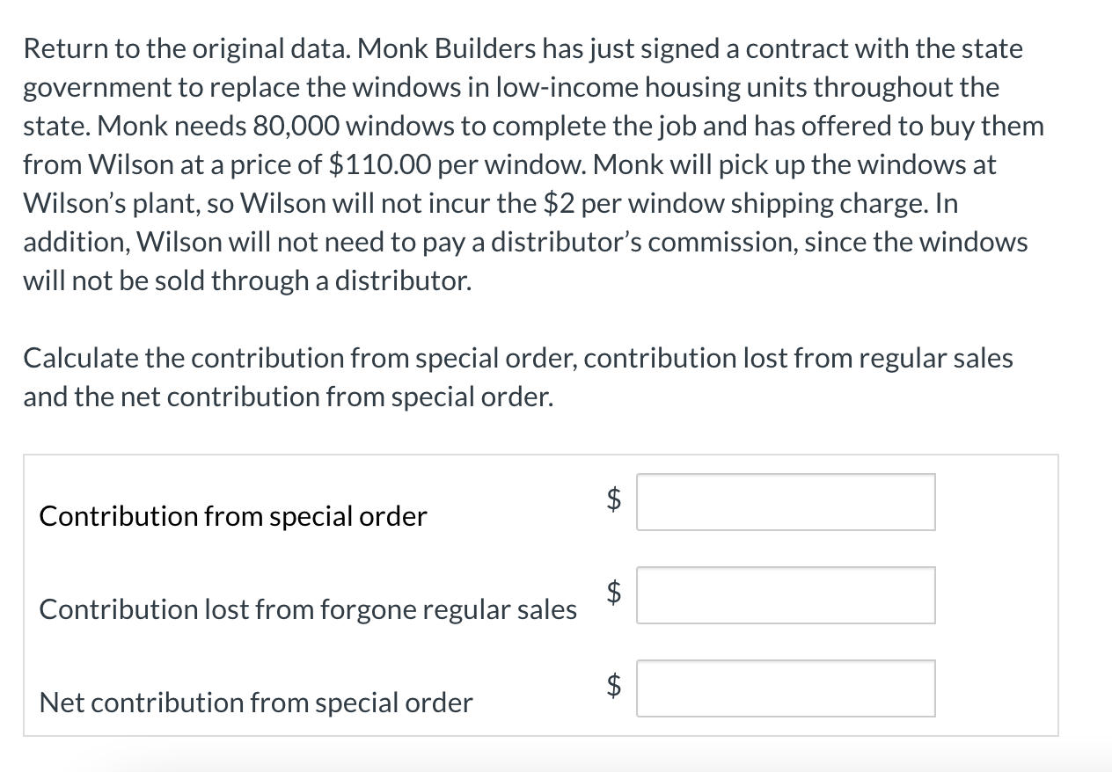Click the 'Contribution lost from forgone regular sales' label

coord(308,608)
